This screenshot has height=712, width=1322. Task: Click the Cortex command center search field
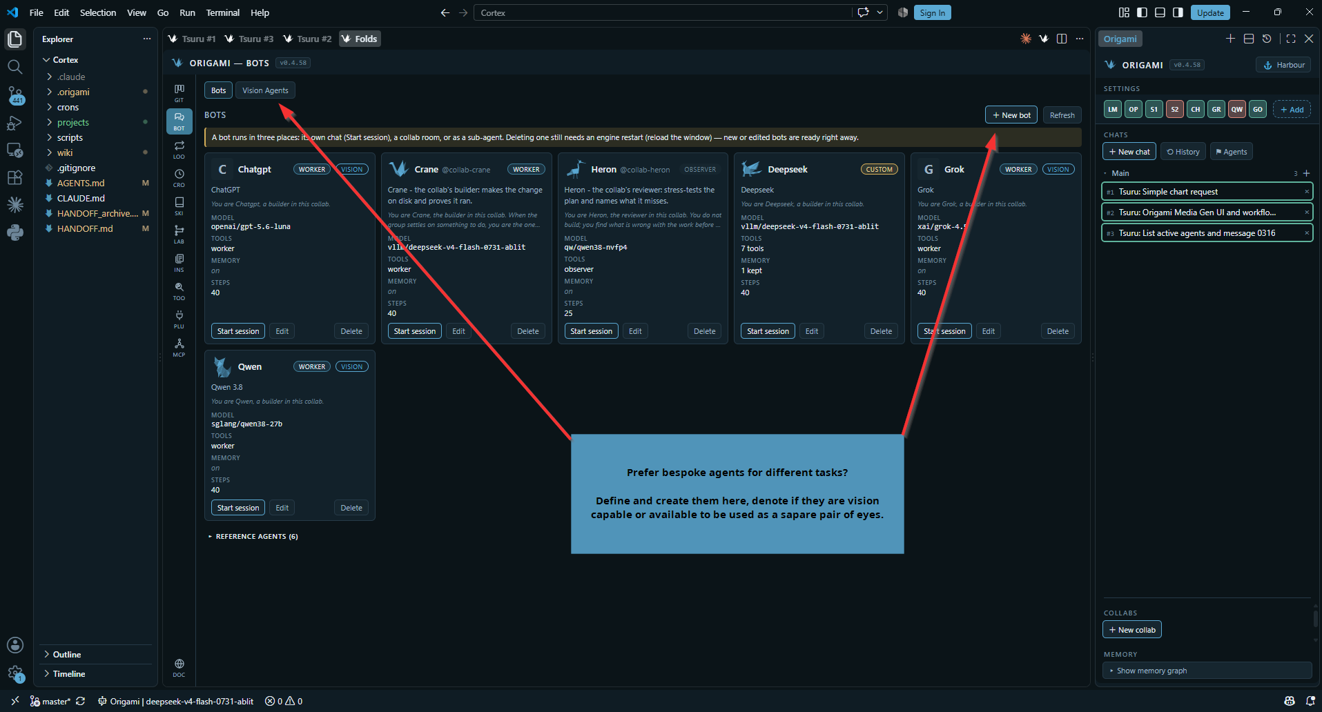coord(663,12)
